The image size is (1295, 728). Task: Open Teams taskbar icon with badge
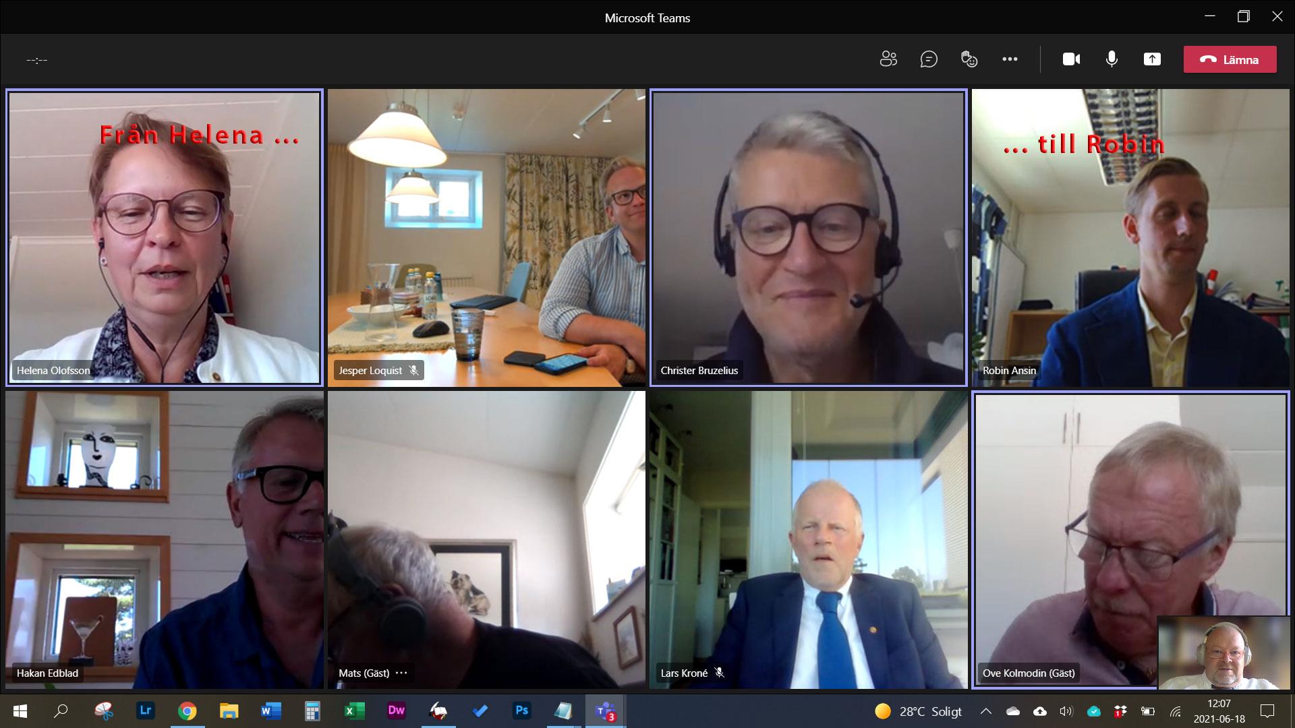(x=605, y=710)
